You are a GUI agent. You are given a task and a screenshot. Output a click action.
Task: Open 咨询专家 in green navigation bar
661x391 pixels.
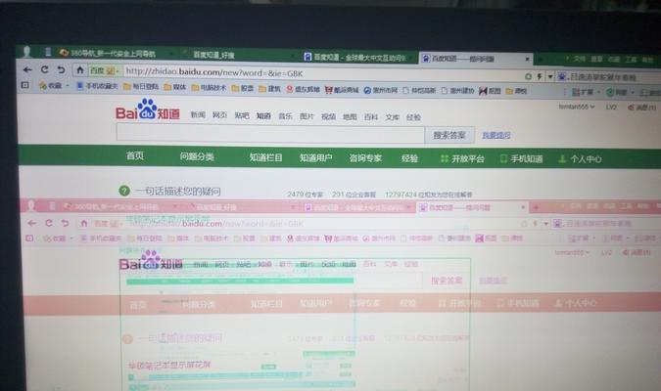pyautogui.click(x=365, y=158)
